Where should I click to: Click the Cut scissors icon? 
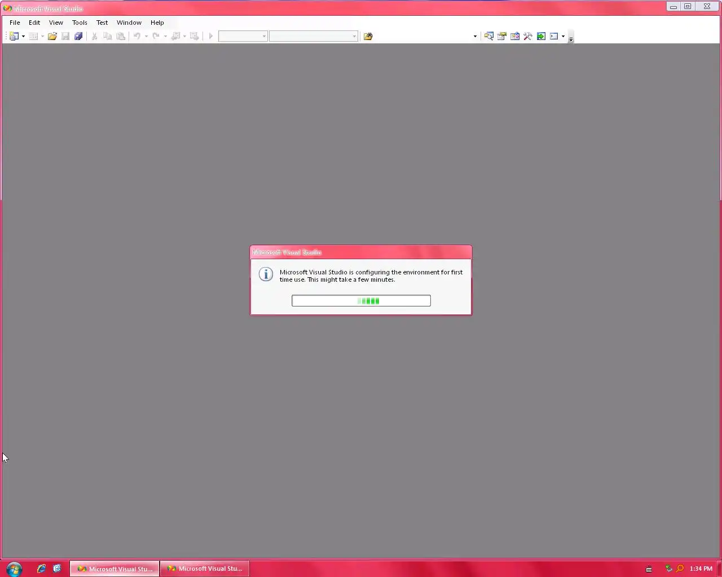point(94,36)
